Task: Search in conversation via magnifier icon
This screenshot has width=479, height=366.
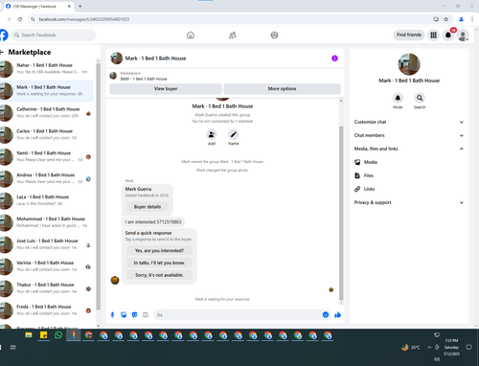Action: (420, 98)
